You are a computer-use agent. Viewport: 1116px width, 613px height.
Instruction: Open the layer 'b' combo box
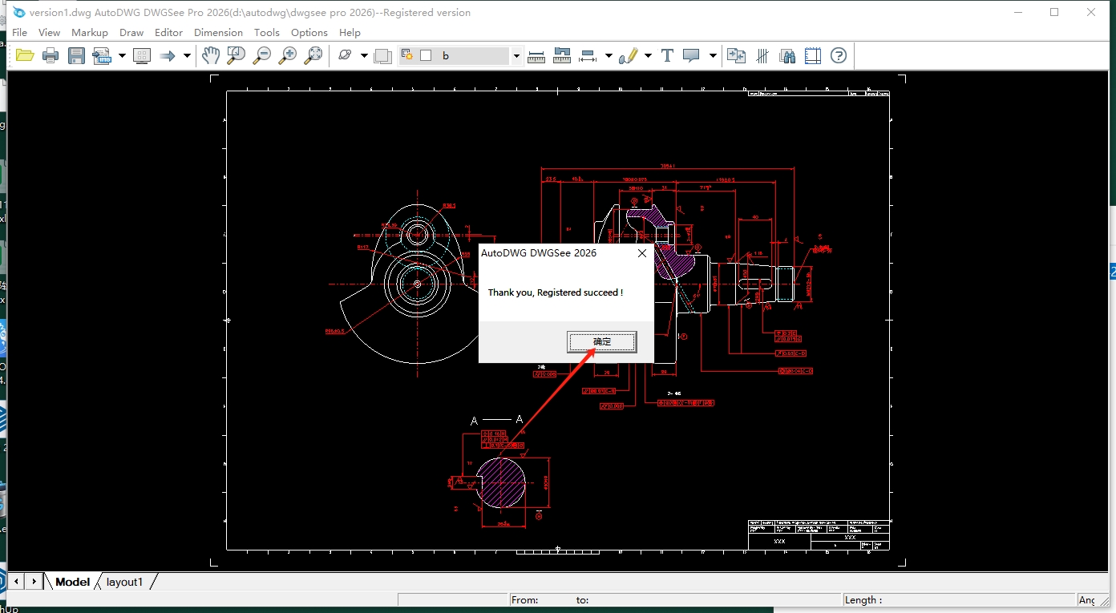[516, 55]
